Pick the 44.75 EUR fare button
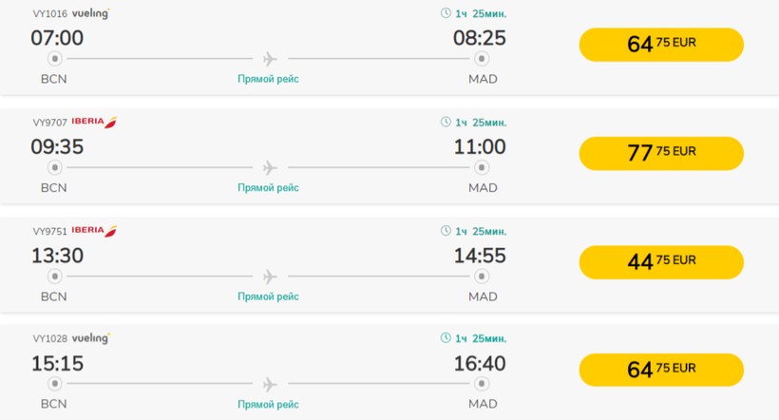This screenshot has height=420, width=779. coord(661,261)
